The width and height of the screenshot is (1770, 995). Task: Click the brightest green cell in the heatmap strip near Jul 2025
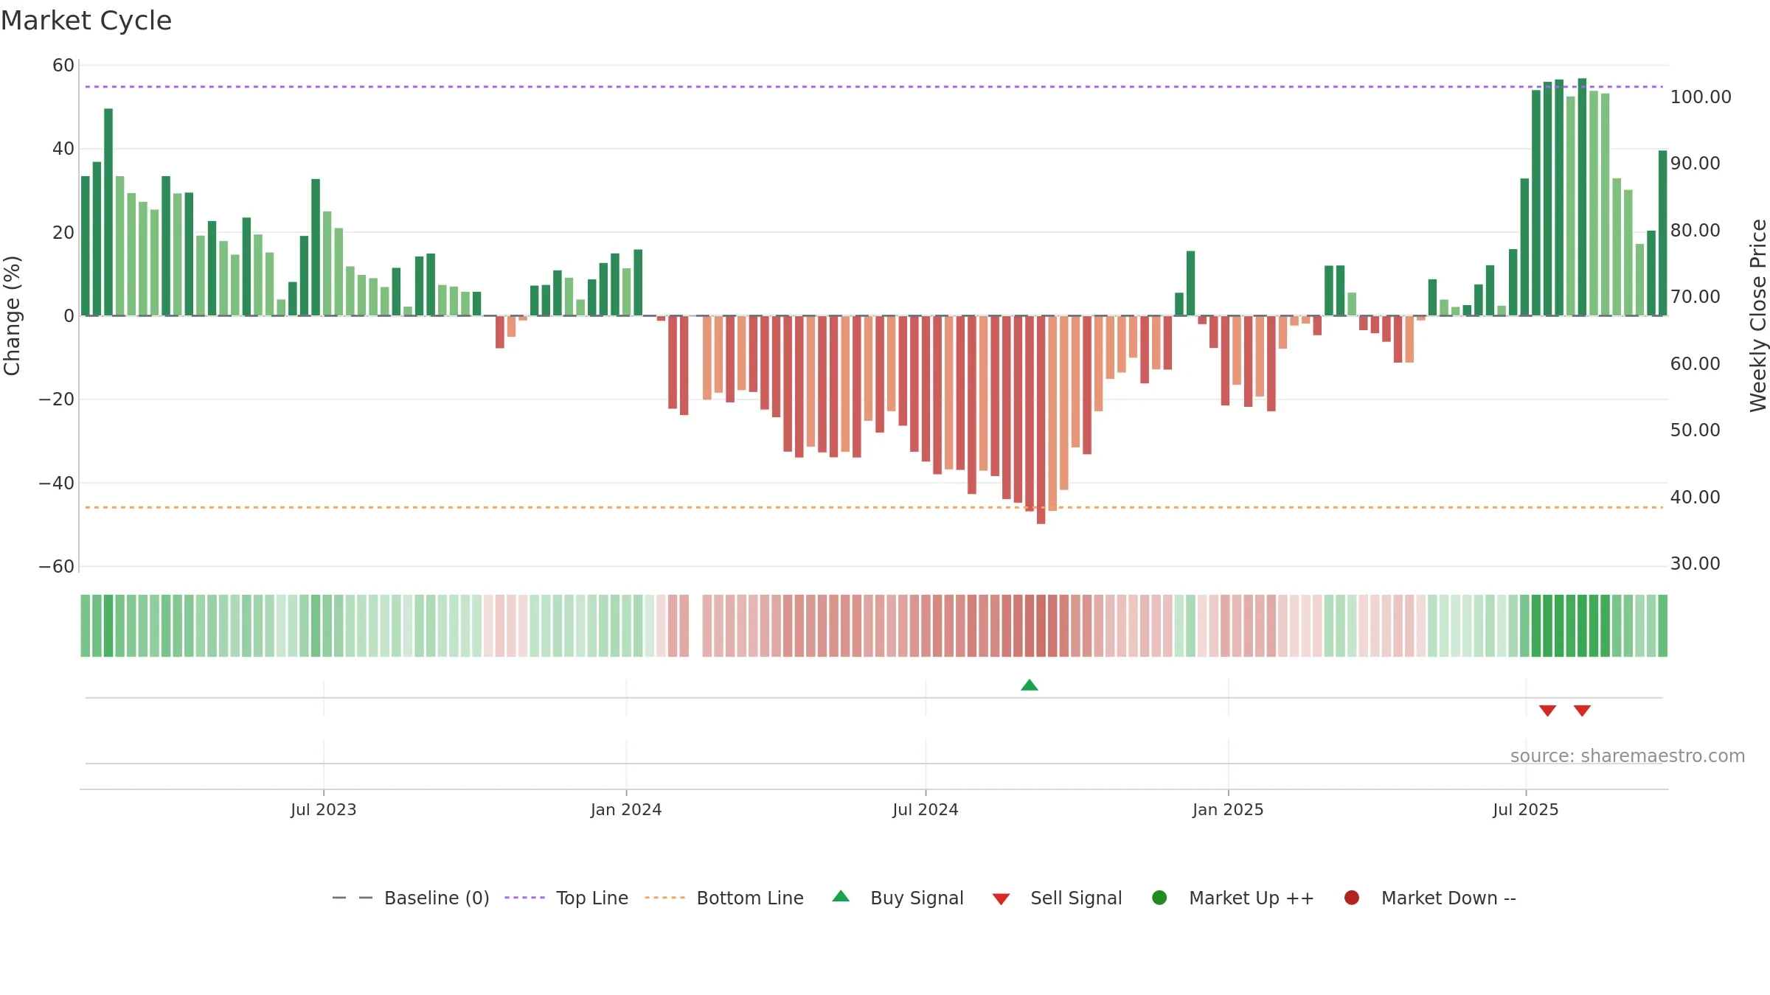click(x=1582, y=626)
